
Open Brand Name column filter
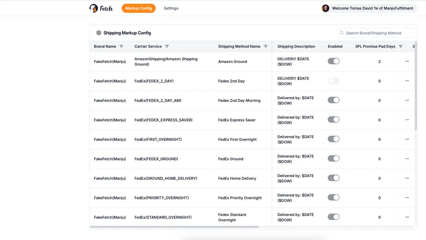121,46
